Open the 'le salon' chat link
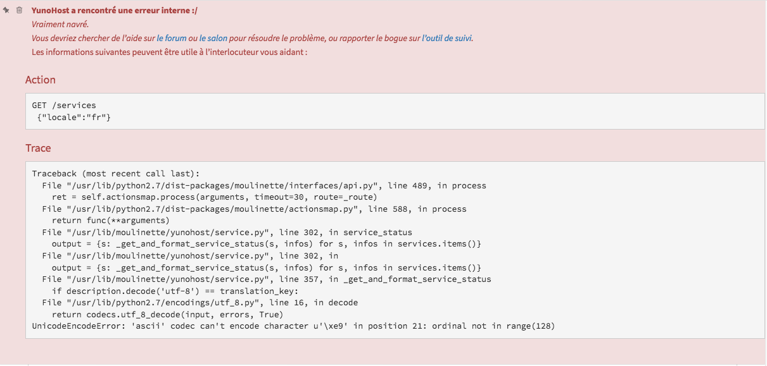This screenshot has width=767, height=366. [213, 39]
